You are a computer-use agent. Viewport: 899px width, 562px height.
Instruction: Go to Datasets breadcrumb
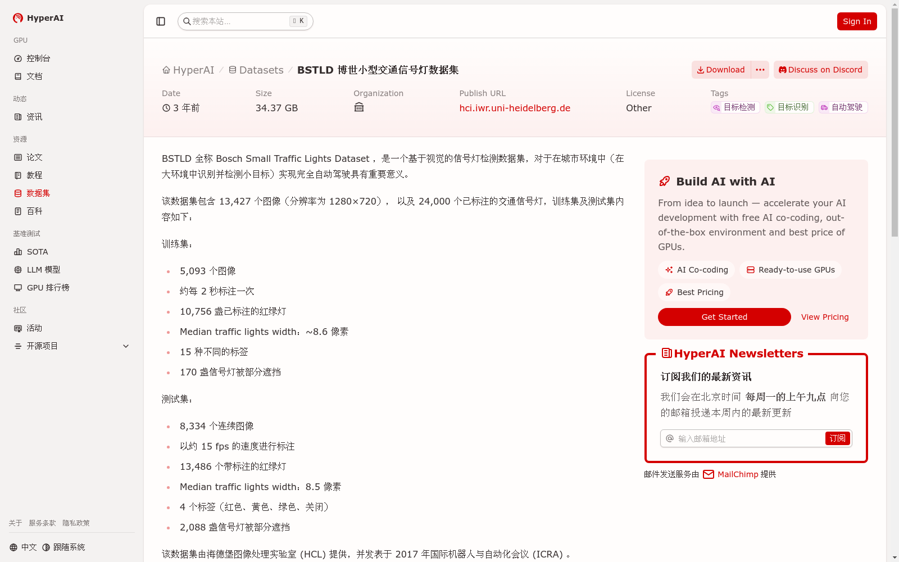256,70
